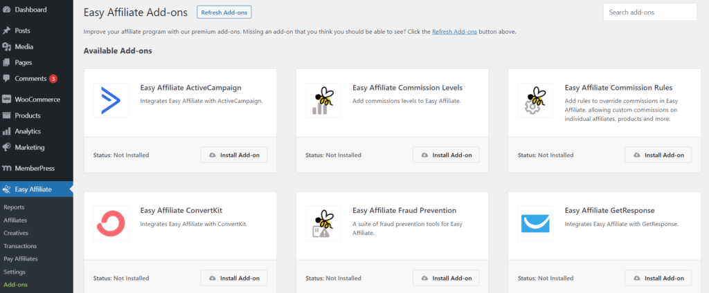709x293 pixels.
Task: Select the Analytics sidebar item
Action: (x=28, y=131)
